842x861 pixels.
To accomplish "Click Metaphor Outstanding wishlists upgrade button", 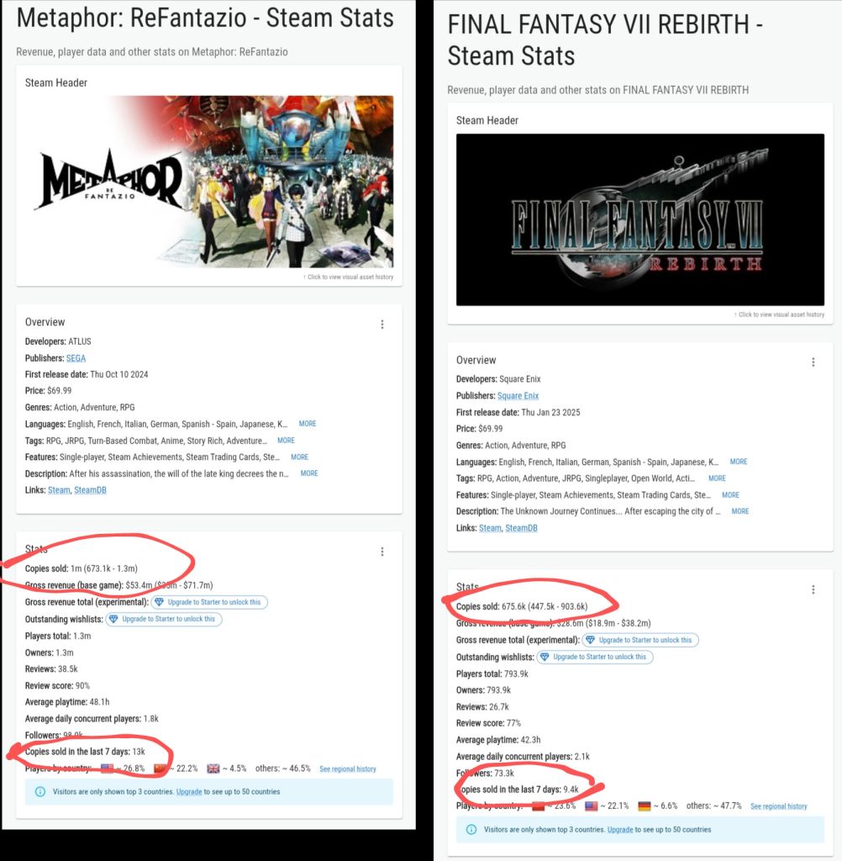I will (164, 619).
